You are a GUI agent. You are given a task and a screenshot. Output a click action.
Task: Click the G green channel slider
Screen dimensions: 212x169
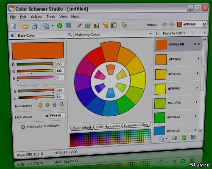click(35, 71)
